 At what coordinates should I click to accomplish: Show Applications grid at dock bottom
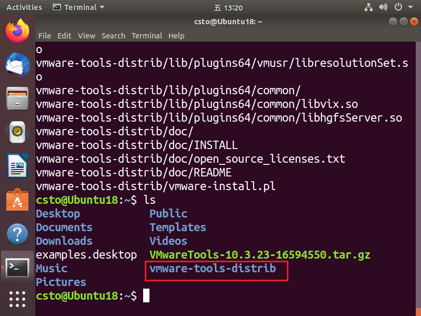point(17,299)
